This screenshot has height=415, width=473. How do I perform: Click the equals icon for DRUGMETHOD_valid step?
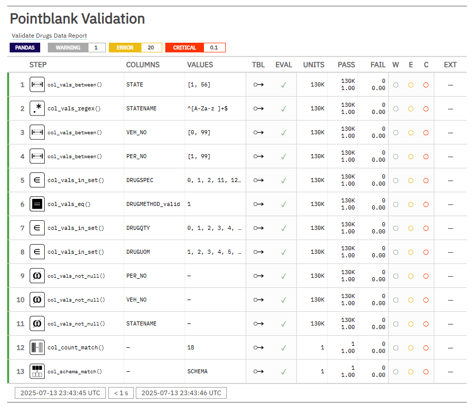pyautogui.click(x=37, y=204)
